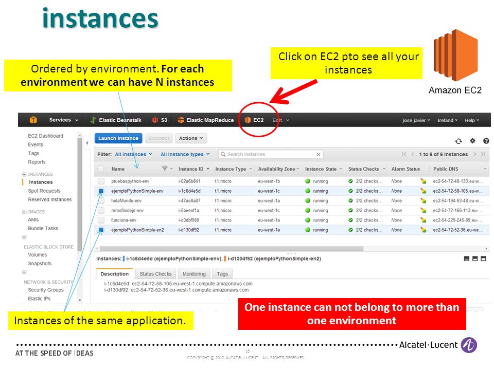Switch to the Status Checks tab
This screenshot has width=494, height=370.
pyautogui.click(x=155, y=274)
